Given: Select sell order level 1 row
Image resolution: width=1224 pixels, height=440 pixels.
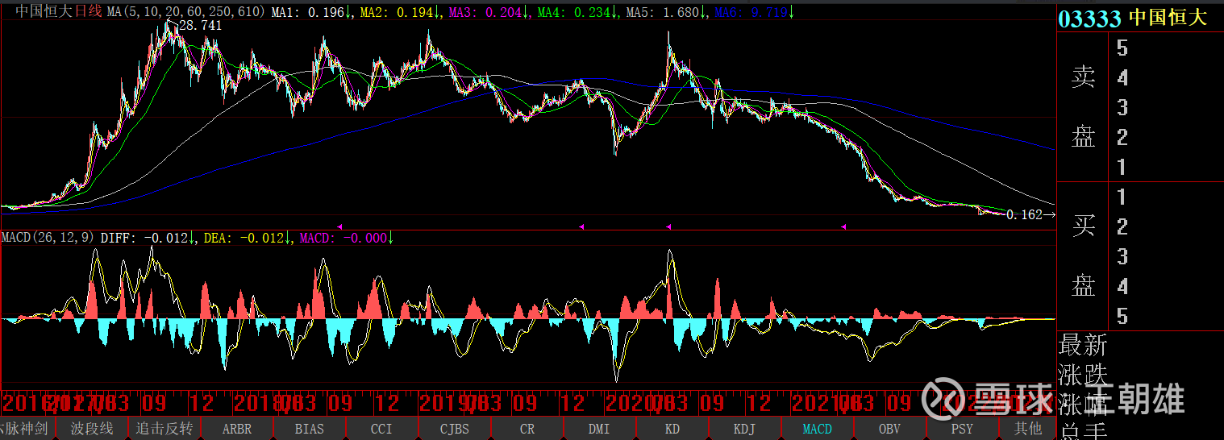Looking at the screenshot, I should [1166, 168].
